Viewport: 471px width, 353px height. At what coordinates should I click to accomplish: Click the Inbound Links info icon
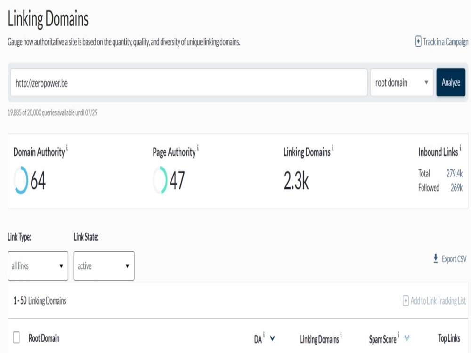(460, 147)
